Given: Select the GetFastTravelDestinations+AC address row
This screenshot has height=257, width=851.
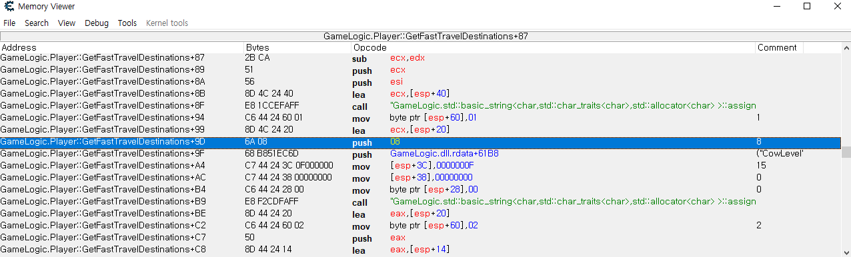Looking at the screenshot, I should [x=420, y=178].
